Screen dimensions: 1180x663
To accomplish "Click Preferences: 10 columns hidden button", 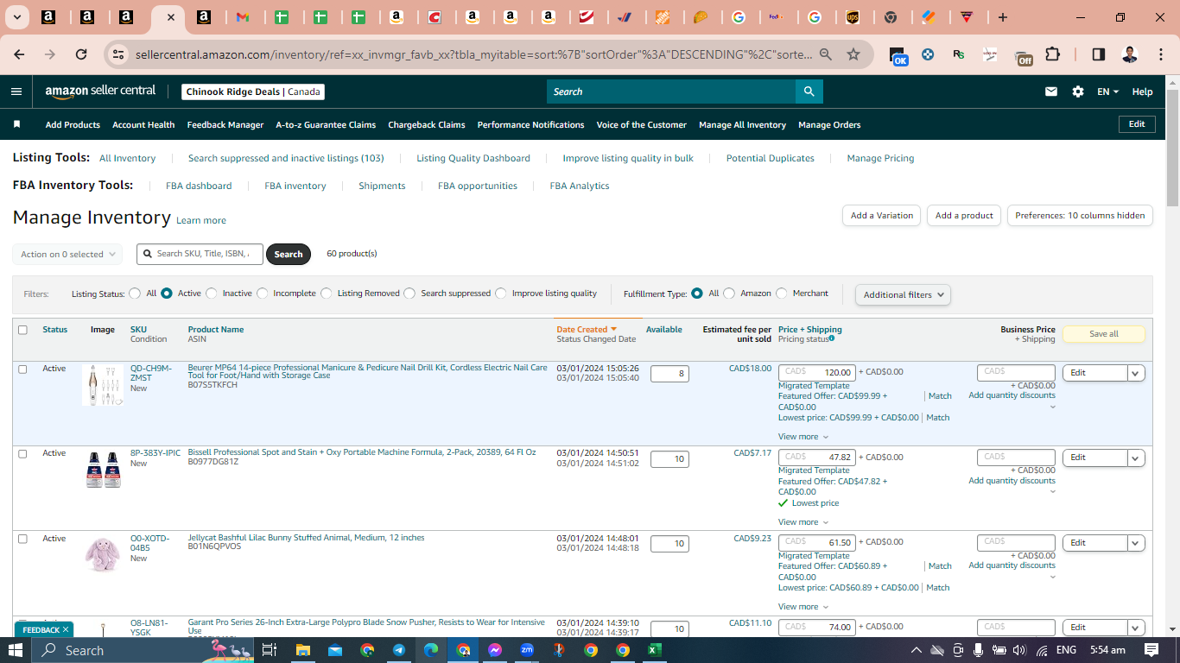I will tap(1080, 216).
